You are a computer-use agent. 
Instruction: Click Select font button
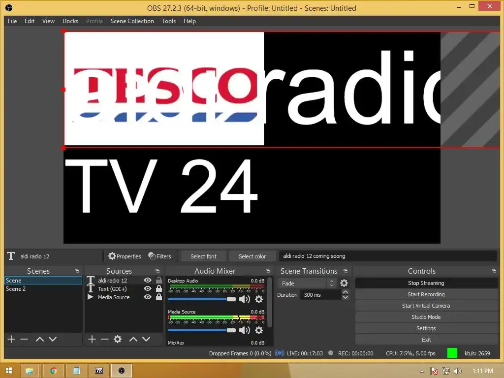point(203,256)
